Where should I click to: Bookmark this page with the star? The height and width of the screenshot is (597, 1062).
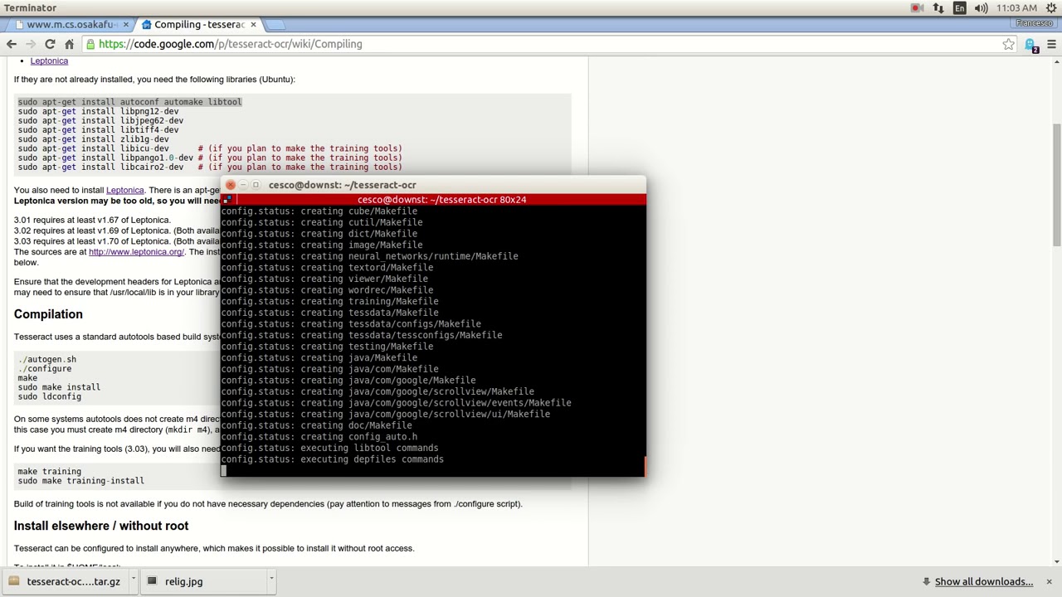[x=1008, y=44]
